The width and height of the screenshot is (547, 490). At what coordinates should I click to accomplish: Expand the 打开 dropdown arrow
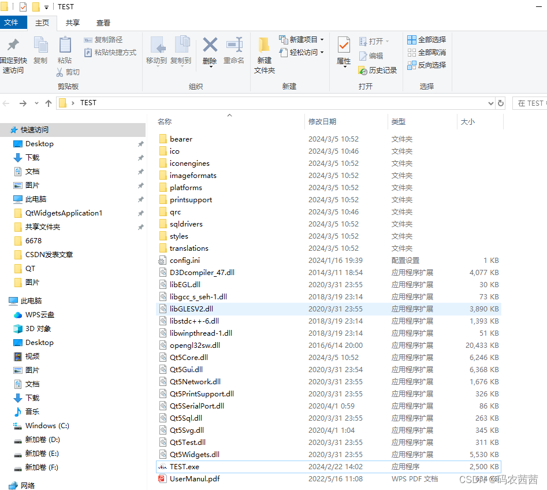pyautogui.click(x=386, y=40)
